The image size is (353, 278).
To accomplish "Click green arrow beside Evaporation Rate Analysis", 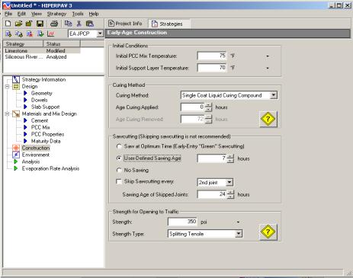I will 16,168.
